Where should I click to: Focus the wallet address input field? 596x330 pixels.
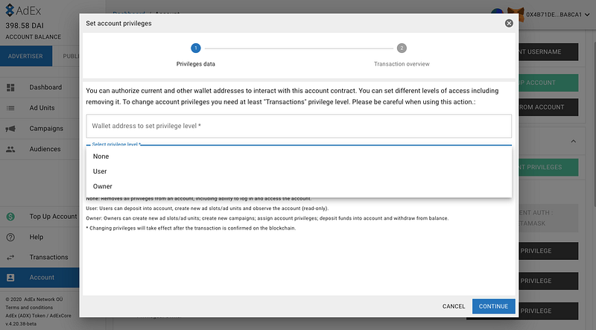click(299, 126)
